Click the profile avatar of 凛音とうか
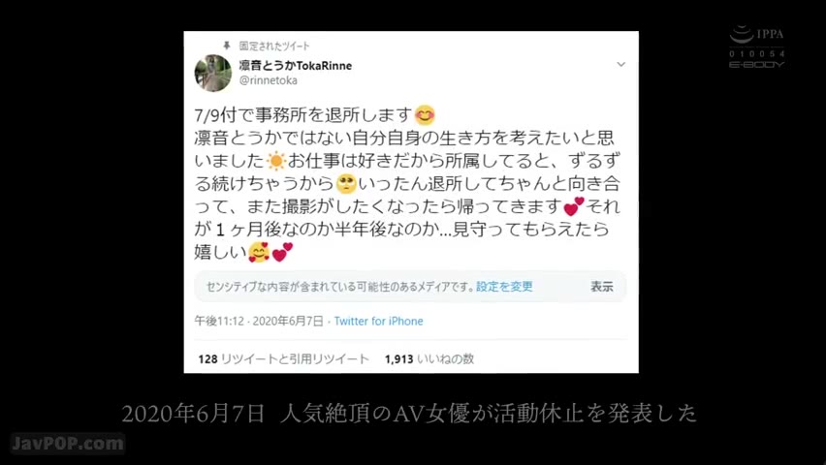Screen dimensions: 826x465 click(x=213, y=74)
